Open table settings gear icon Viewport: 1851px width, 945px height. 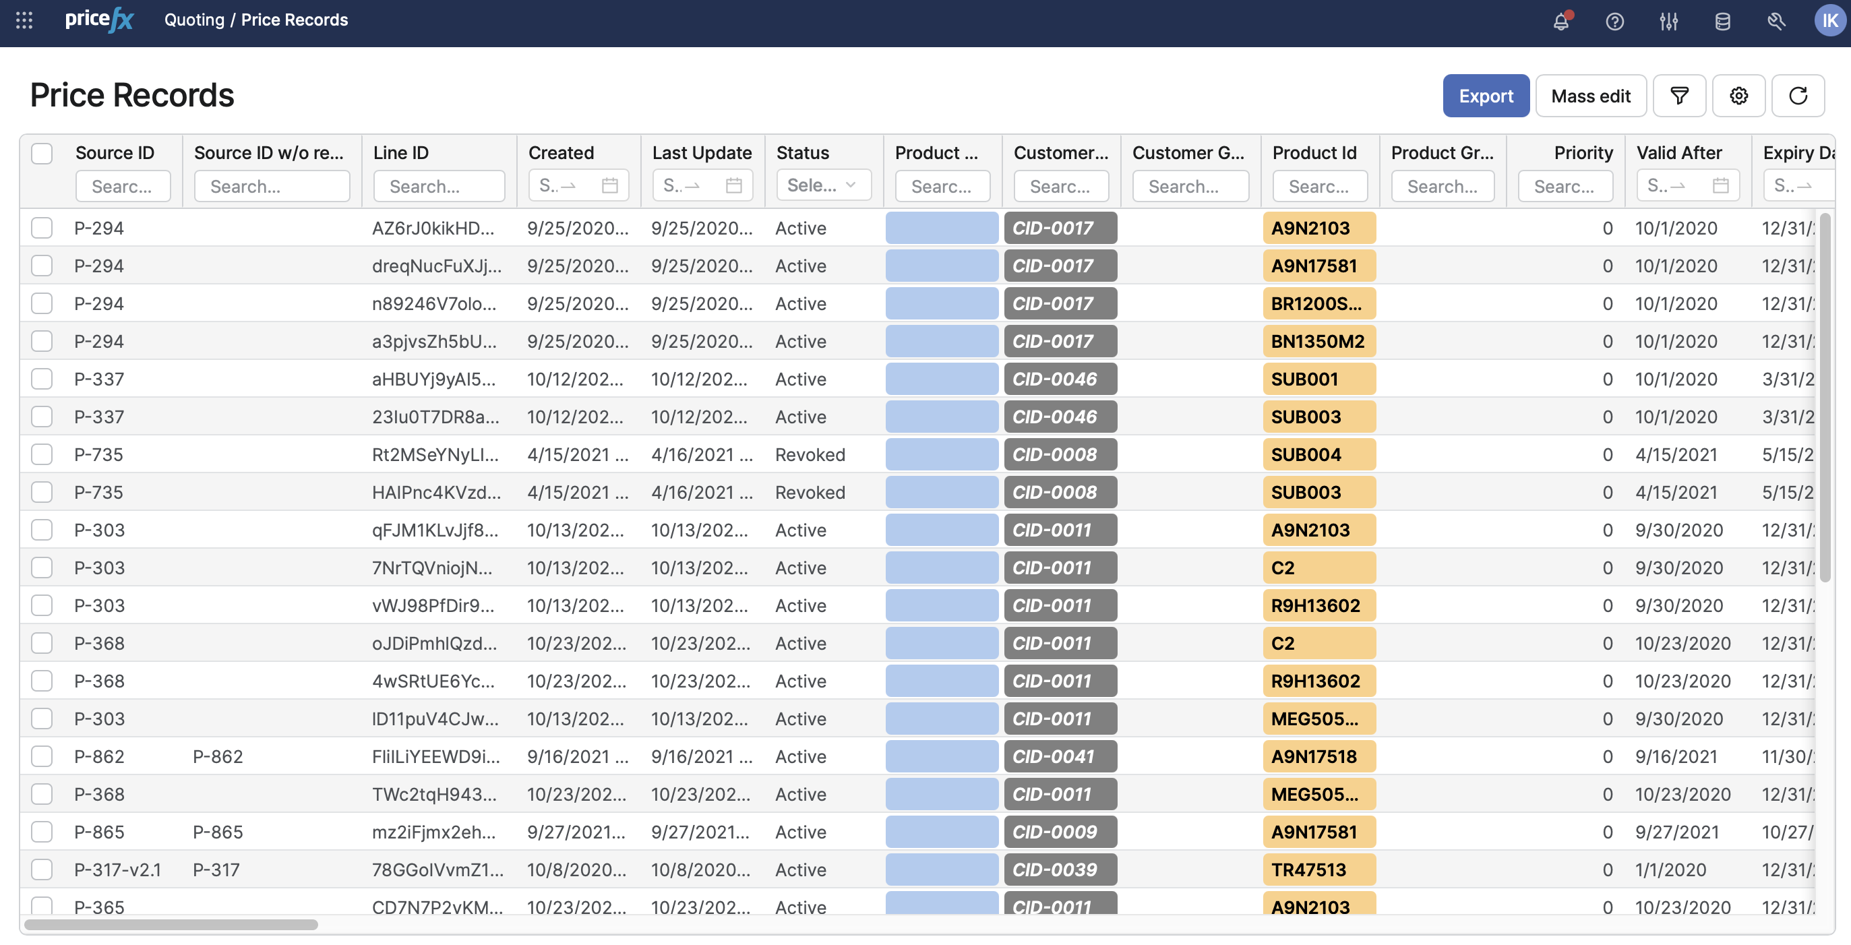1738,96
